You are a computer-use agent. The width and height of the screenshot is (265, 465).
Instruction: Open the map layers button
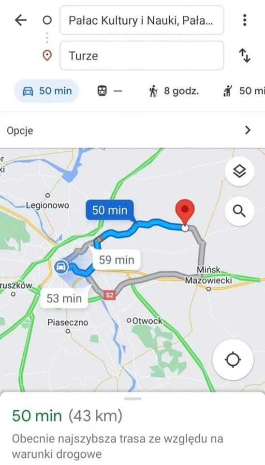(239, 171)
